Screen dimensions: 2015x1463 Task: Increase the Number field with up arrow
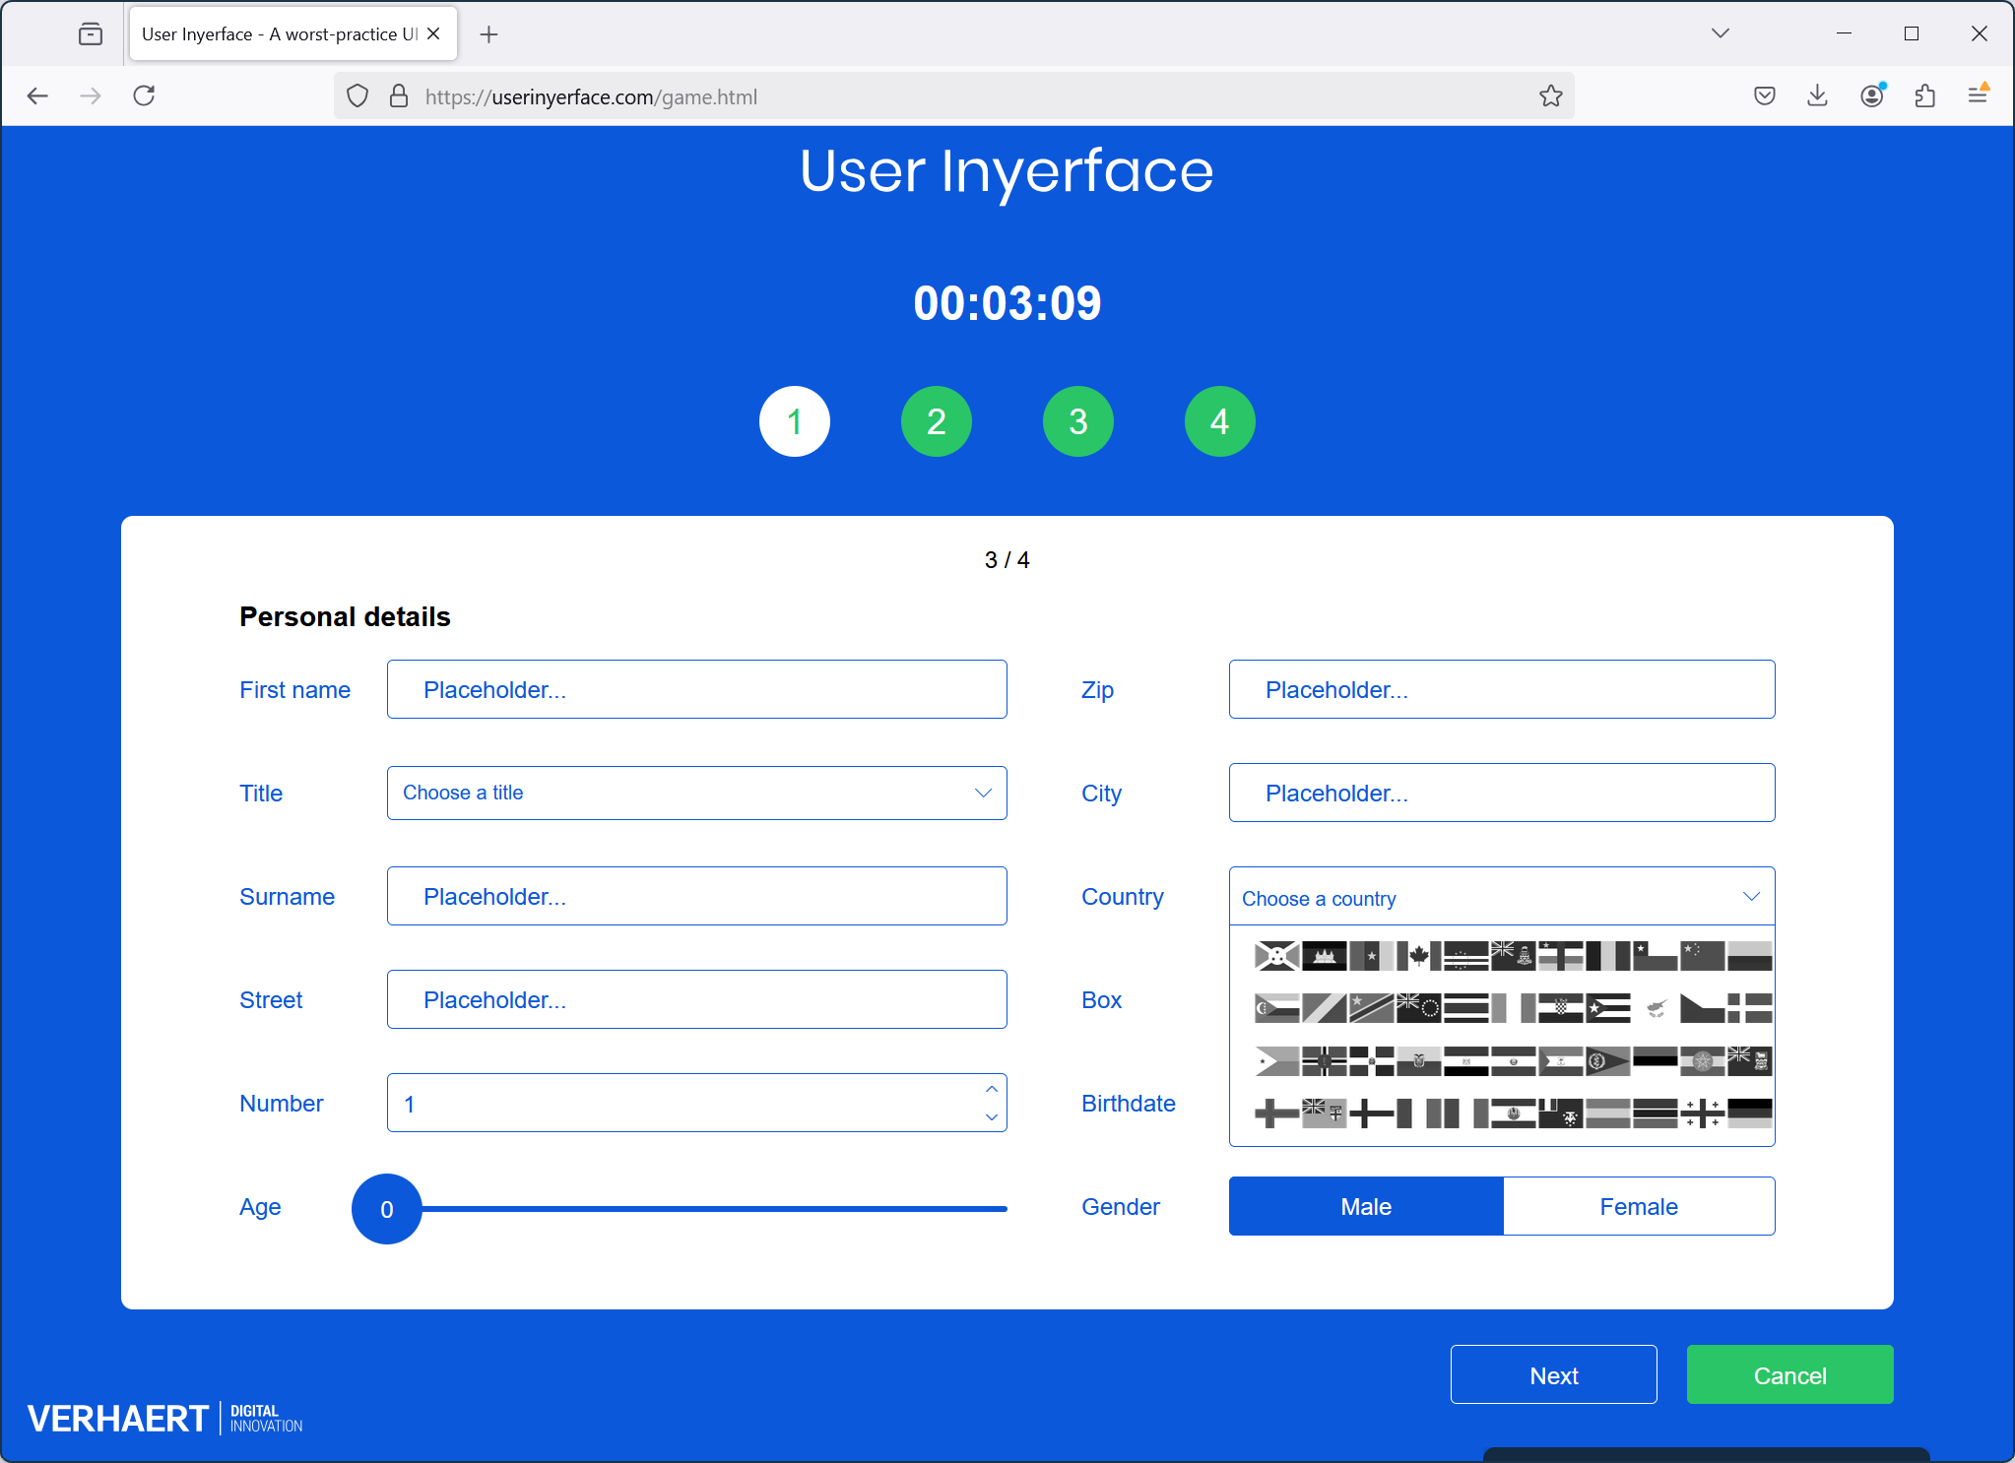coord(992,1089)
